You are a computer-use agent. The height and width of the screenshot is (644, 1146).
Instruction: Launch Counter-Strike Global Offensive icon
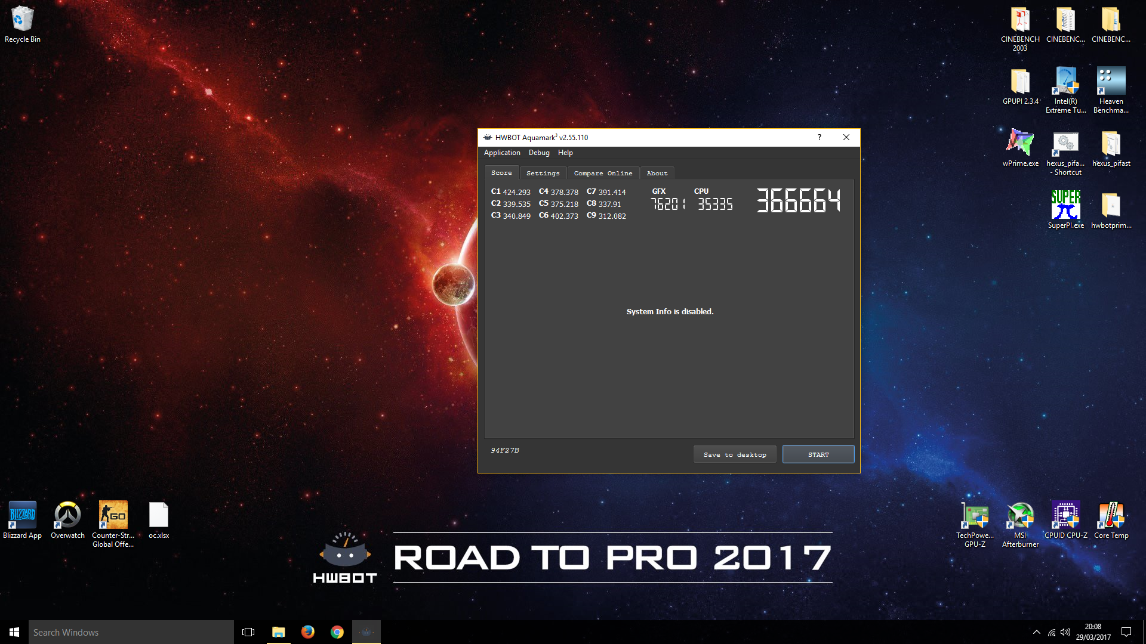point(113,525)
